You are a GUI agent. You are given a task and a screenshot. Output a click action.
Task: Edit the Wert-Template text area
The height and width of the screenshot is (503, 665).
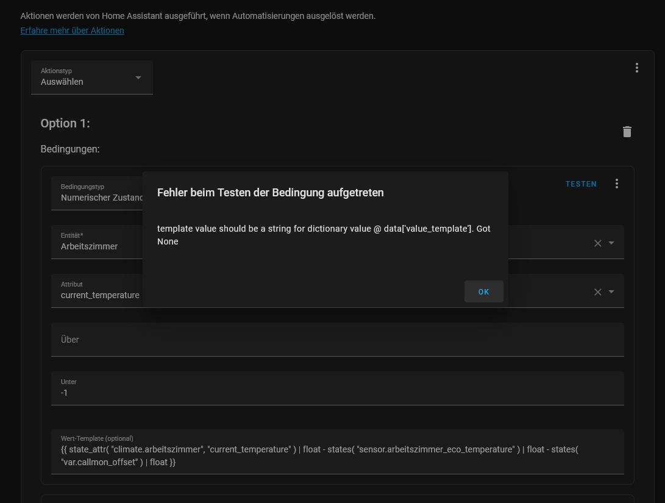coord(338,452)
